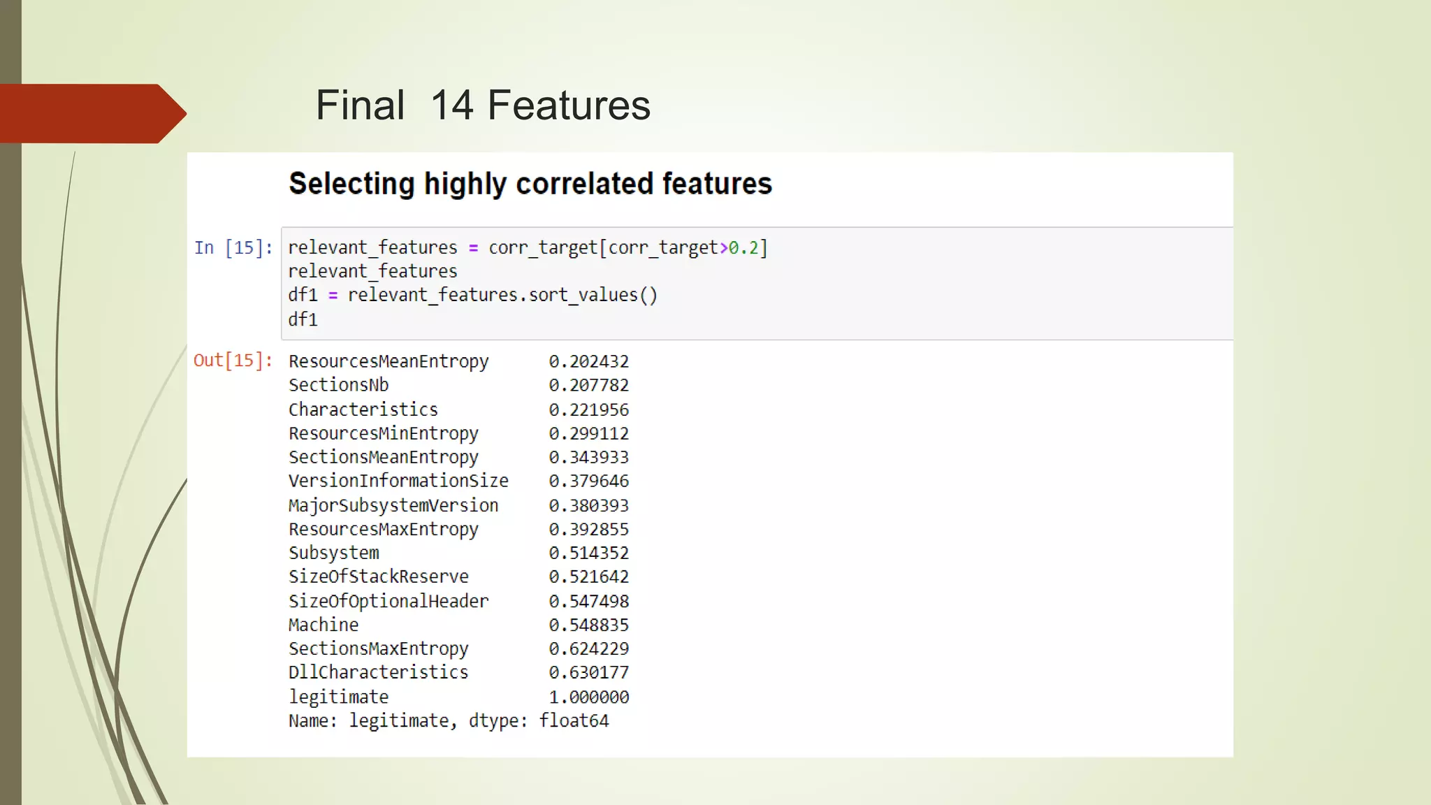This screenshot has width=1431, height=805.
Task: Click the Machine row in output
Action: (x=324, y=625)
